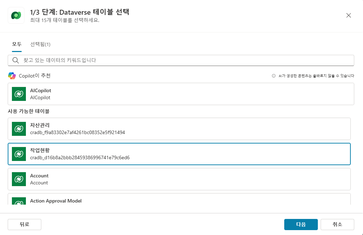This screenshot has width=363, height=235.
Task: Click the Action Approval Model table icon
Action: click(x=19, y=201)
